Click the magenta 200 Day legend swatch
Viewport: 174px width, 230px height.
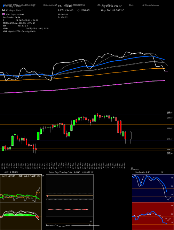pyautogui.click(x=3, y=14)
